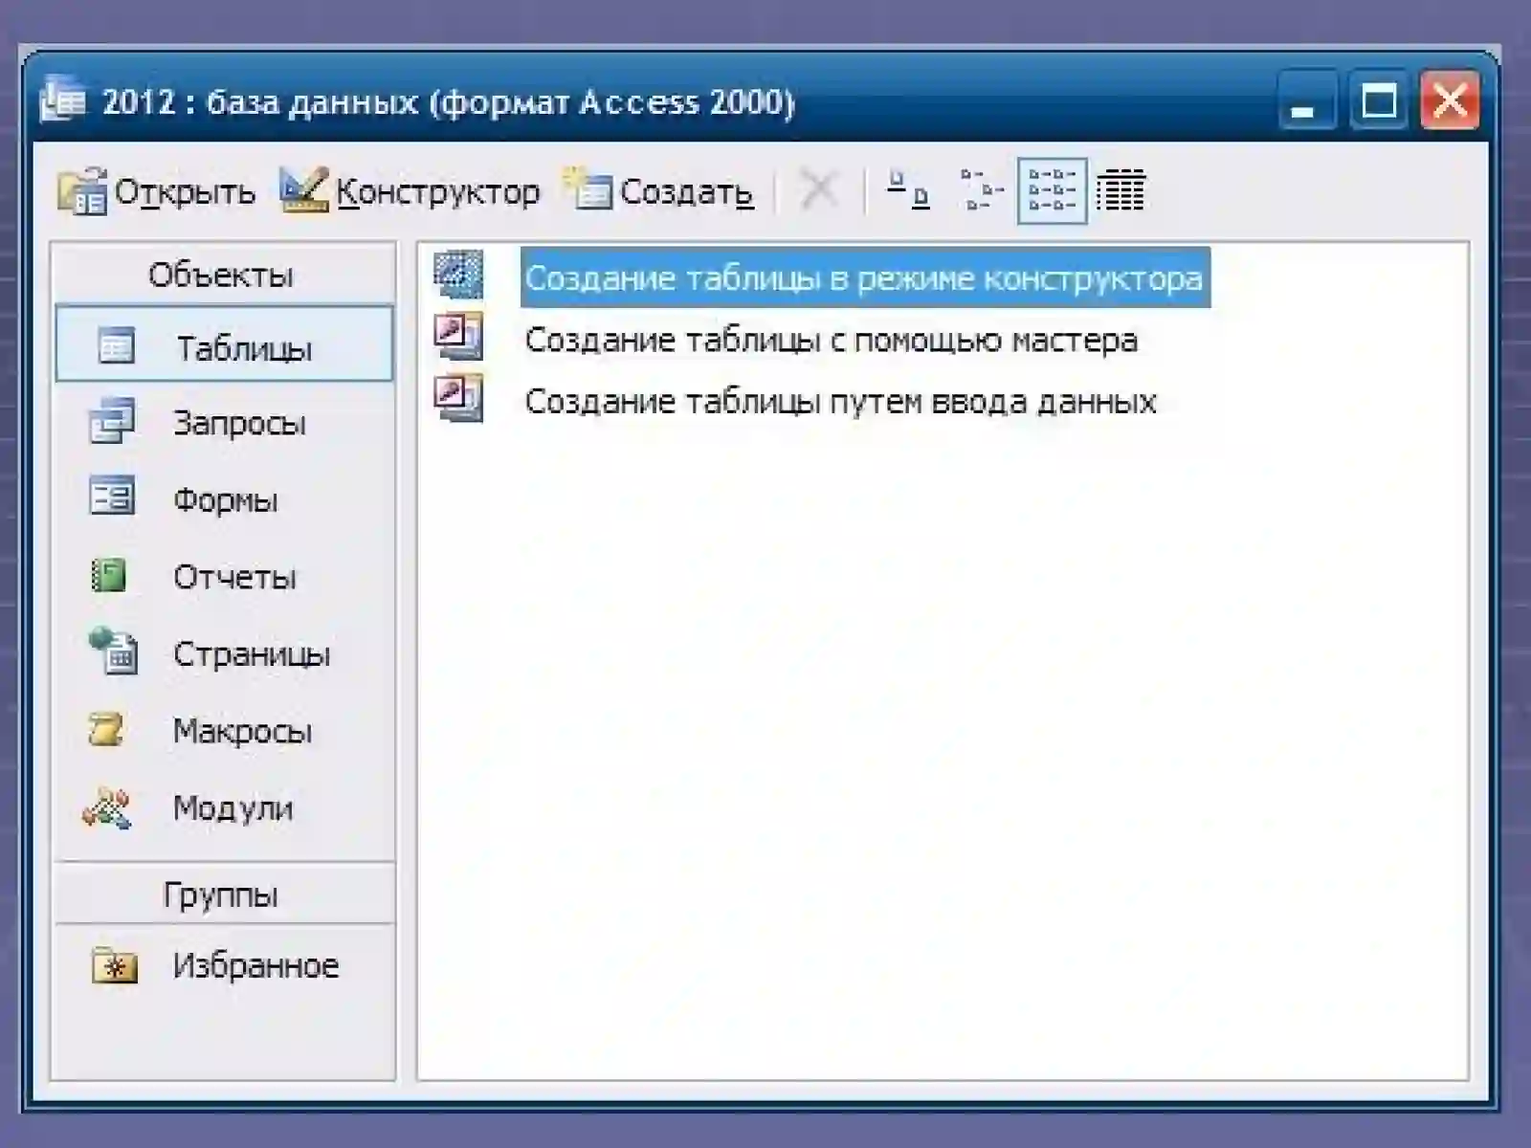Screen dimensions: 1531x1148
Task: Click the Создать toolbar button
Action: point(658,191)
